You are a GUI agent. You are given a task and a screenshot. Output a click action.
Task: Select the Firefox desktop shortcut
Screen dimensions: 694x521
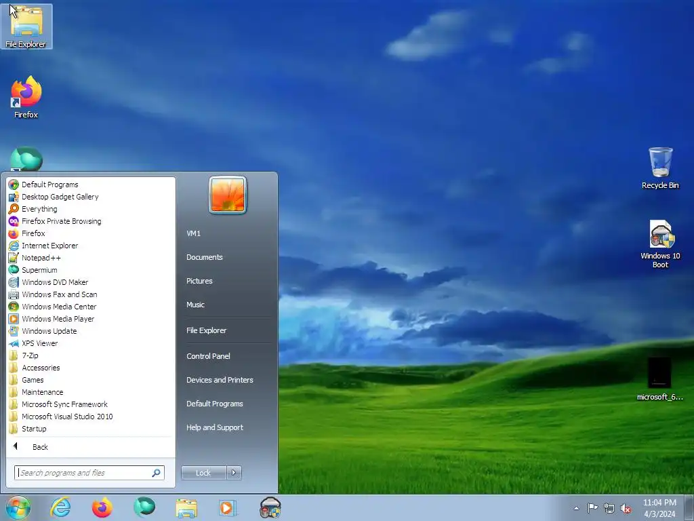pos(26,98)
